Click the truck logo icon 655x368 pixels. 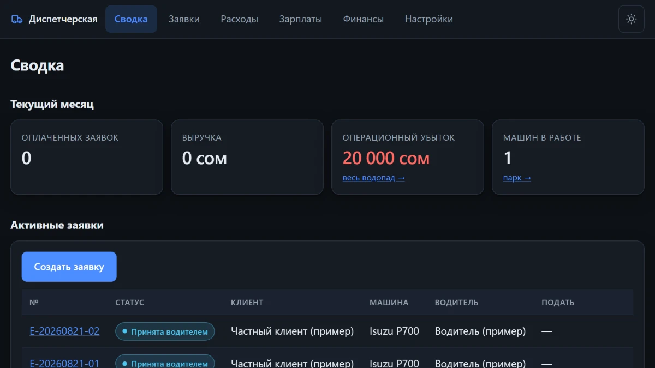click(17, 19)
